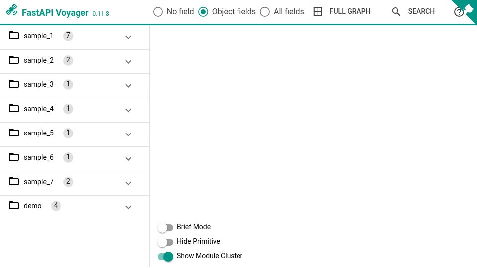Expand sample_6 with its chevron arrow
The width and height of the screenshot is (477, 268).
tap(128, 159)
